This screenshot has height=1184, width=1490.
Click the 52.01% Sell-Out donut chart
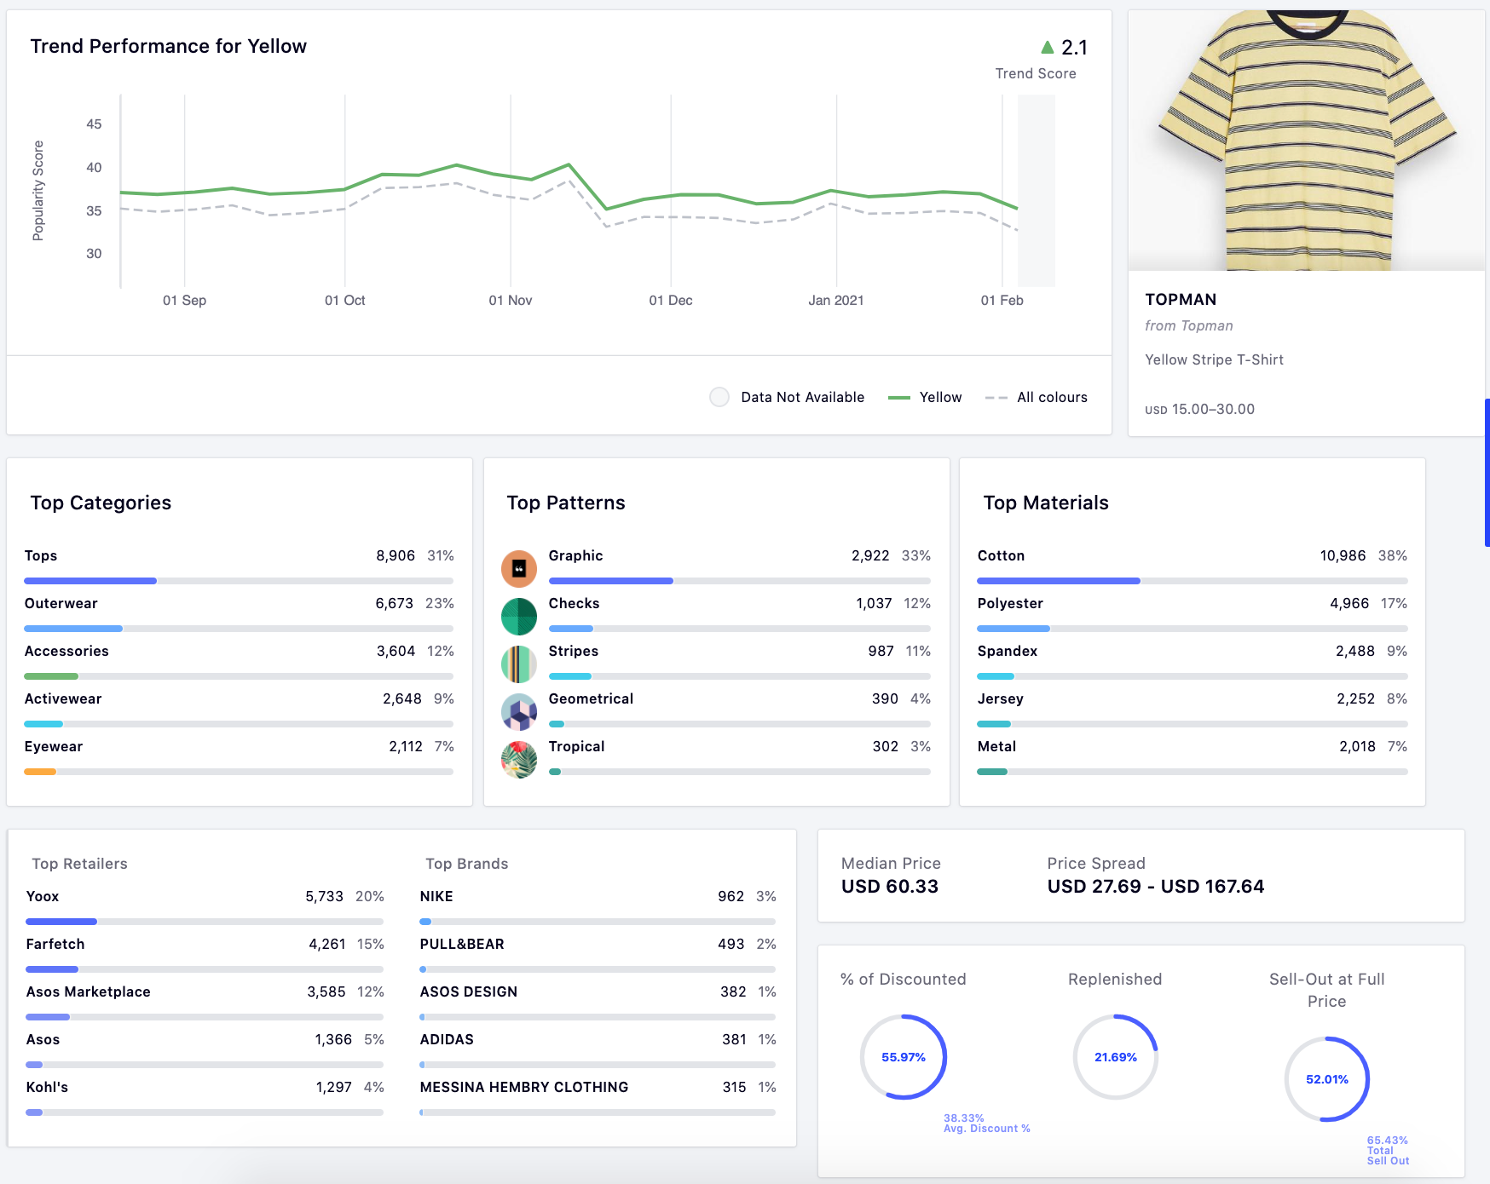(x=1326, y=1079)
